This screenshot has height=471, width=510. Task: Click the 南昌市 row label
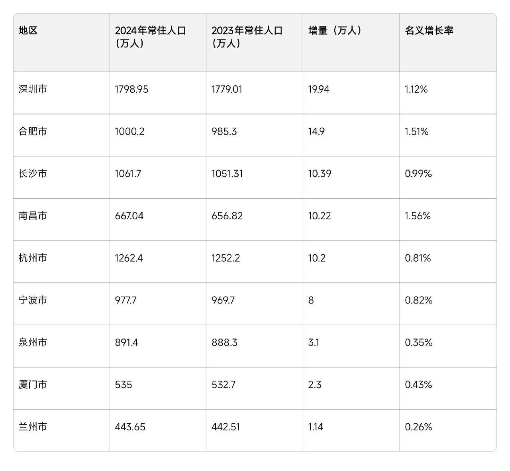click(x=33, y=216)
